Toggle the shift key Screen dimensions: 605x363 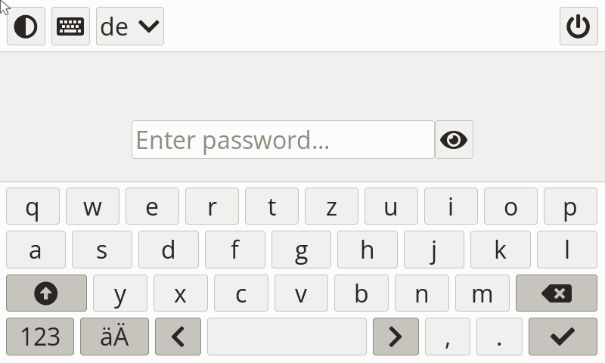[46, 293]
